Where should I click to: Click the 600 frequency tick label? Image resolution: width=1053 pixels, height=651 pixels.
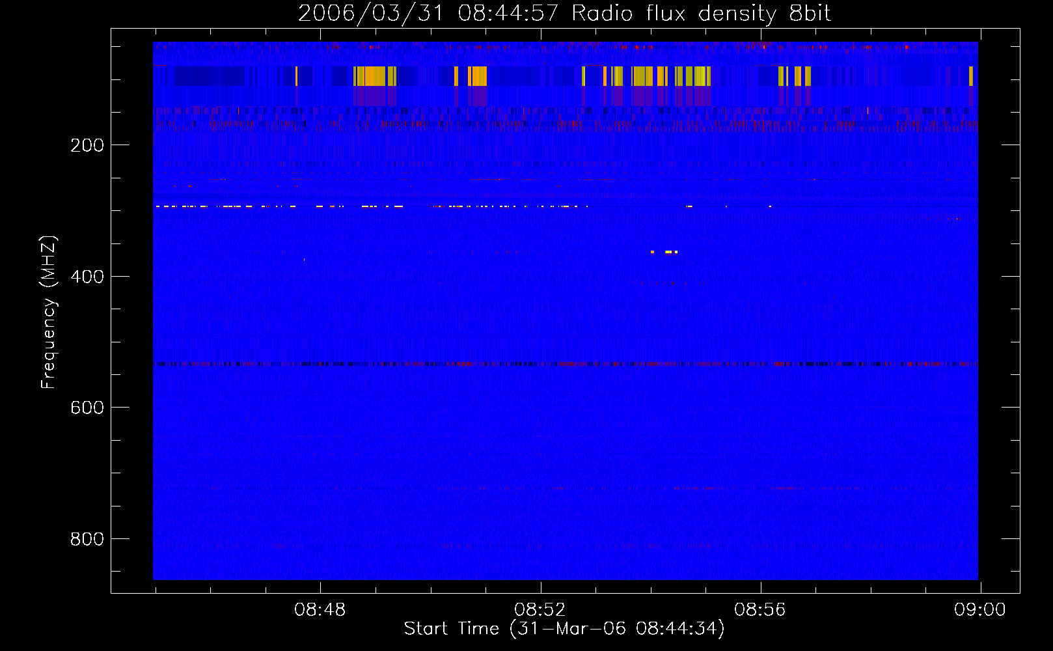[87, 408]
